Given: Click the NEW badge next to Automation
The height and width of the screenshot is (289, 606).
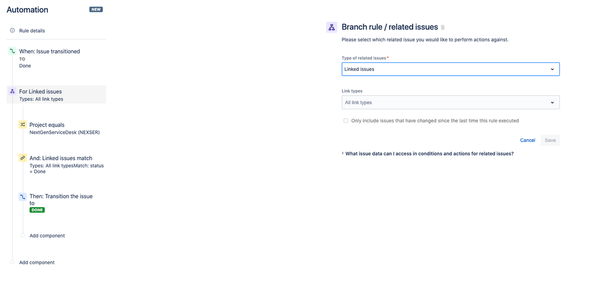Looking at the screenshot, I should (x=96, y=10).
